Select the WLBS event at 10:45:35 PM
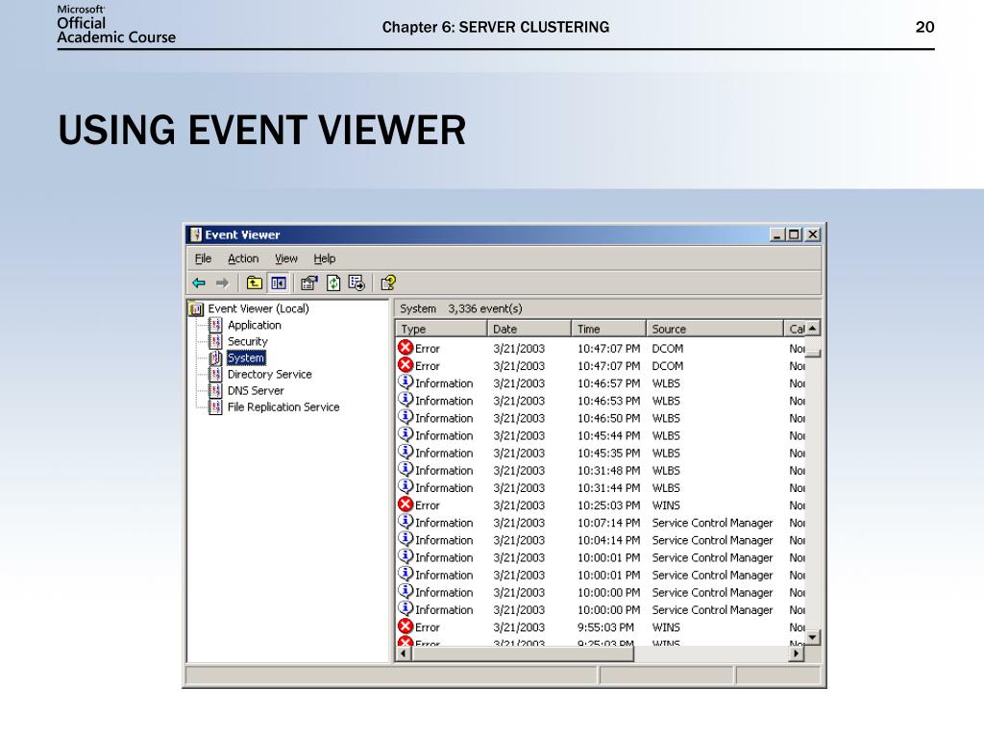Viewport: 984px width, 738px height. click(601, 454)
